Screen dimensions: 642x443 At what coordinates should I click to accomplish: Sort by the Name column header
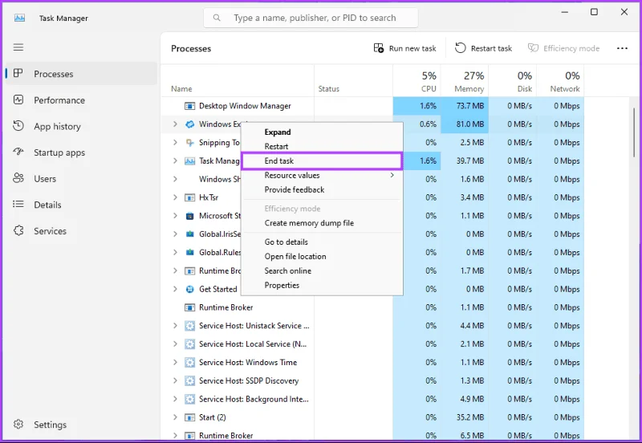click(x=238, y=81)
